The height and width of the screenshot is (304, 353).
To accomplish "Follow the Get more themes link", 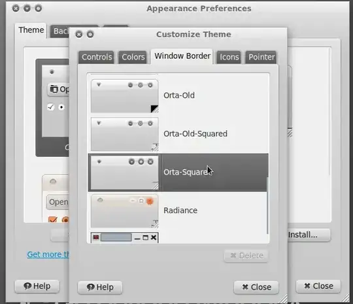I will click(48, 254).
